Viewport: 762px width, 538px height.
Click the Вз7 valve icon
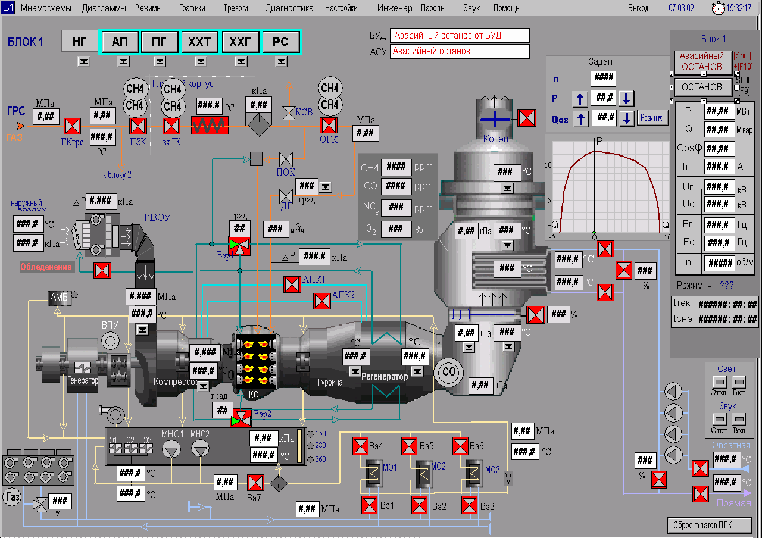tap(256, 482)
